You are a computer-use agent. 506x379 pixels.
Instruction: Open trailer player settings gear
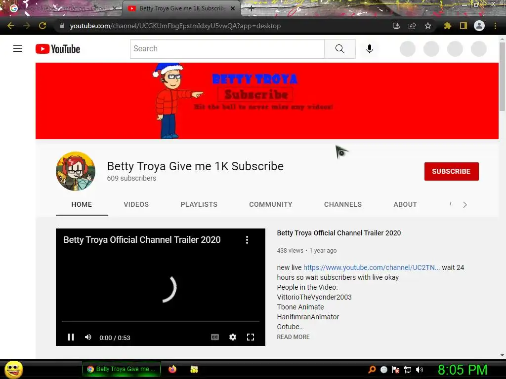pyautogui.click(x=233, y=337)
